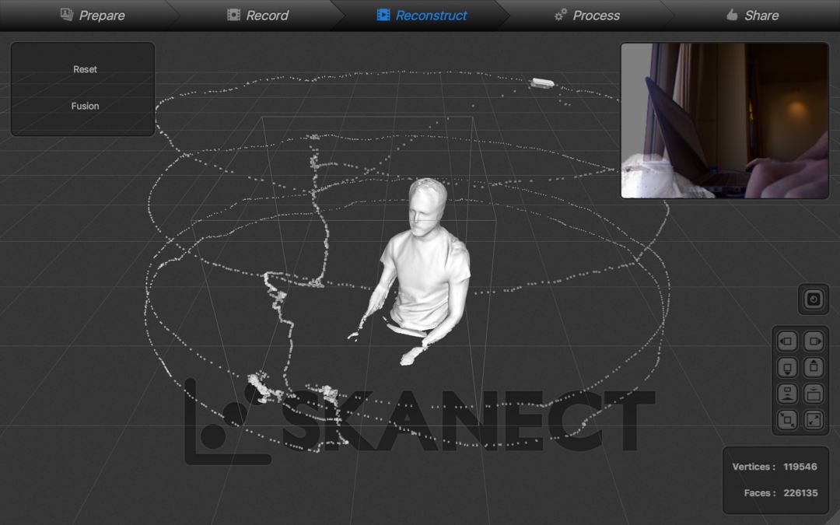Click the Vertices count value 119546
Screen dimensions: 840x525
pyautogui.click(x=800, y=467)
